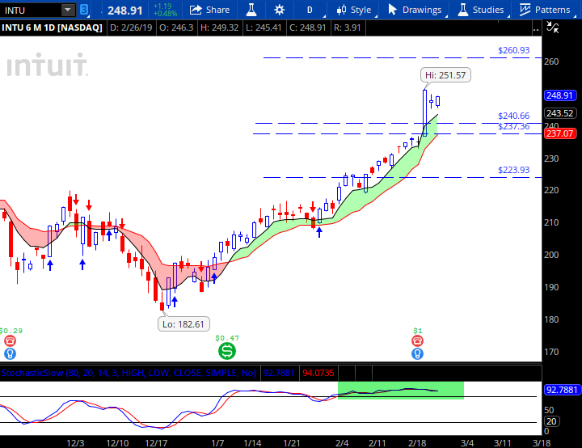Screen dimensions: 582x448
Task: Click the R: 3.91 range value
Action: click(x=348, y=27)
